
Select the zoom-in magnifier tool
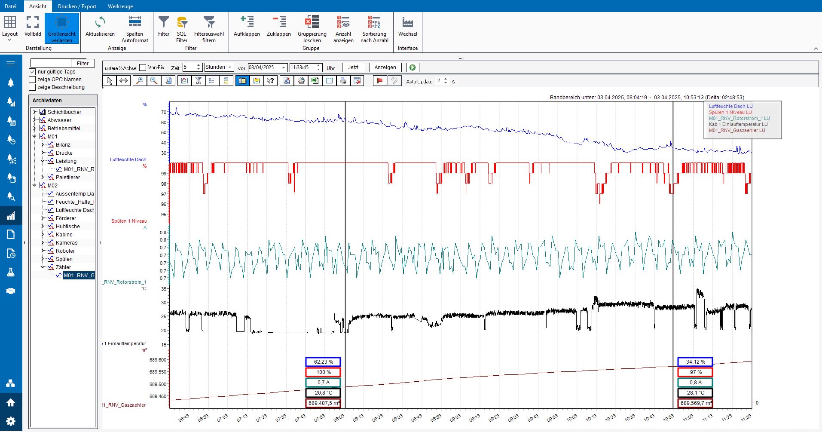(139, 80)
